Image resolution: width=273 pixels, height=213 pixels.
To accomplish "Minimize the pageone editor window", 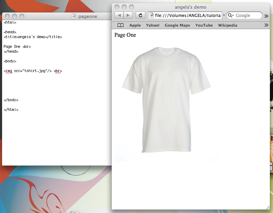I will 15,16.
